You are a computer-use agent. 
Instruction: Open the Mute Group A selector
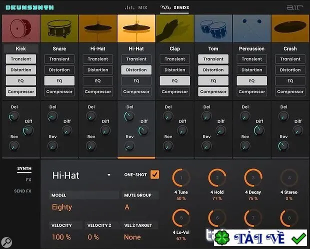click(x=127, y=207)
